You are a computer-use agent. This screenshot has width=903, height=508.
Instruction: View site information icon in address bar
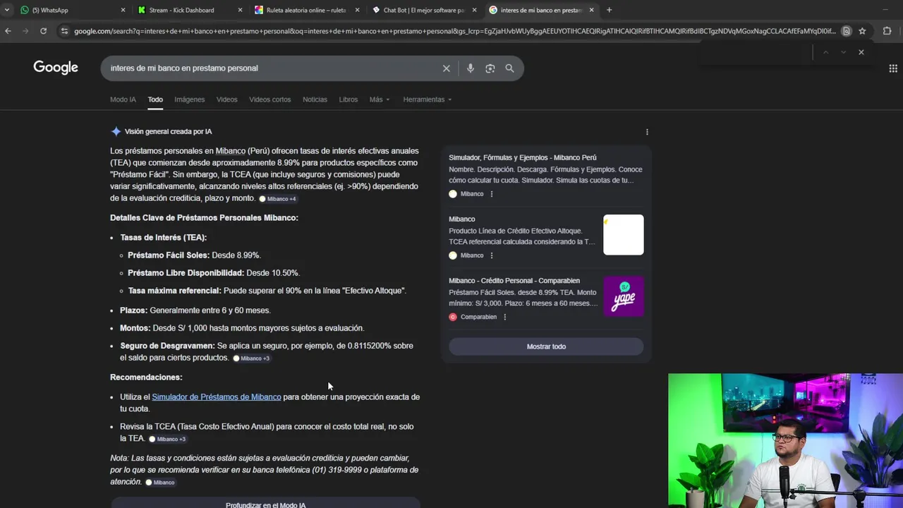pos(64,31)
